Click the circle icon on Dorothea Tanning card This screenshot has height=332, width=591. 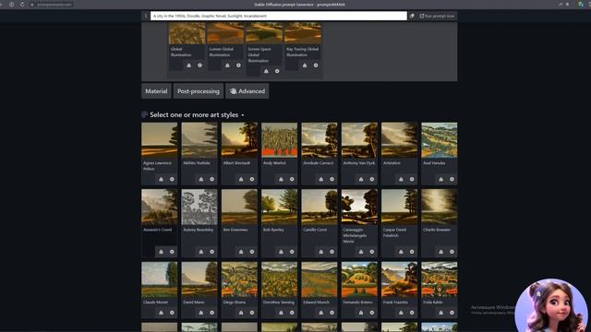[292, 313]
